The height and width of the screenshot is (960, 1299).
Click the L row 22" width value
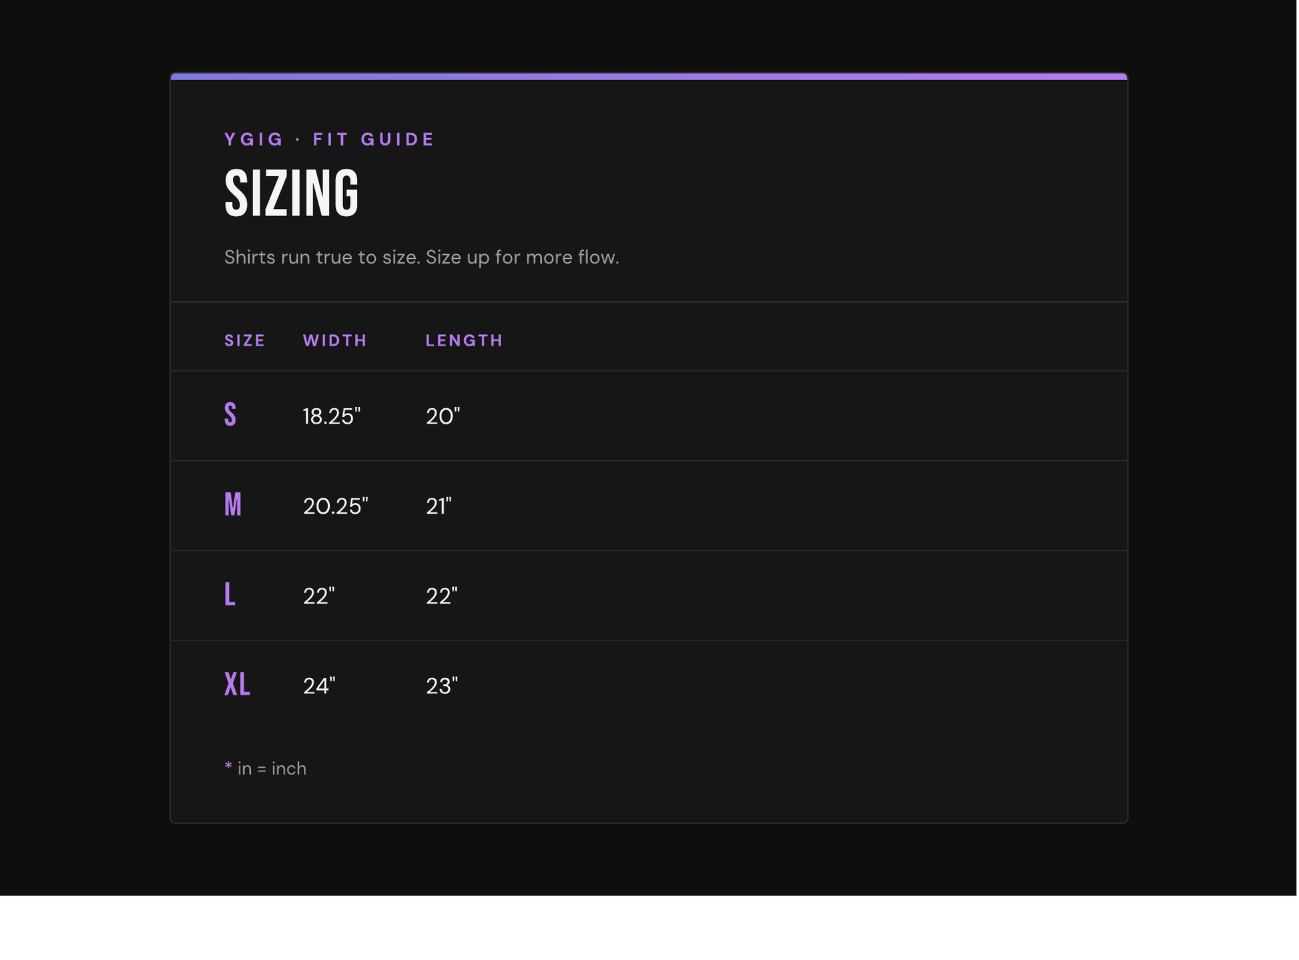pyautogui.click(x=319, y=596)
